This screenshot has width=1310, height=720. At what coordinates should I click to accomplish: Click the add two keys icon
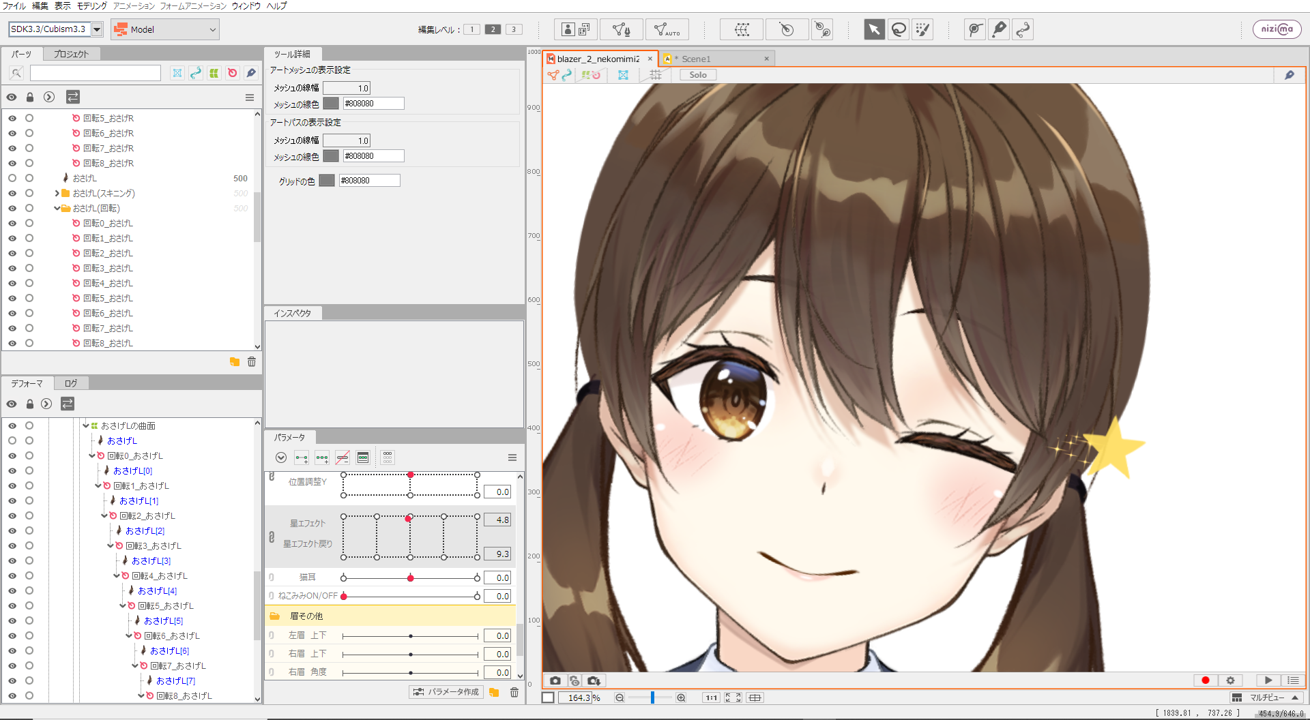[x=302, y=457]
